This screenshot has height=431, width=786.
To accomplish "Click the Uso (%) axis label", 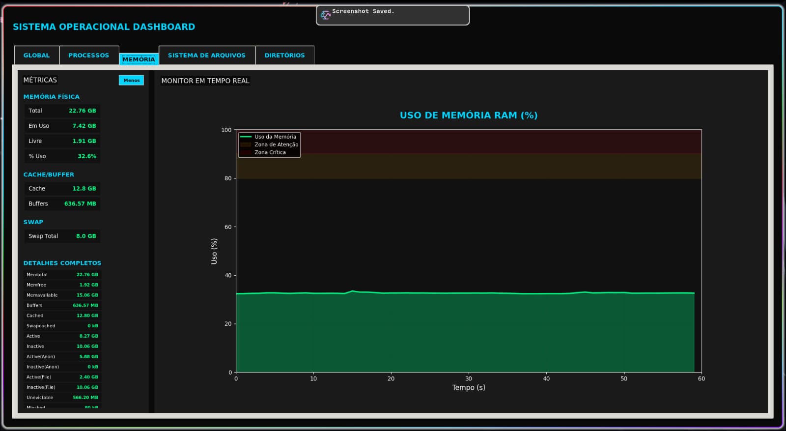I will click(214, 251).
